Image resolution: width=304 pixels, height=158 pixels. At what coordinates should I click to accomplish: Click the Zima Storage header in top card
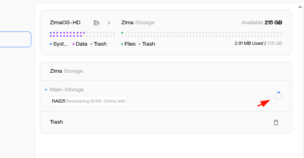(138, 23)
